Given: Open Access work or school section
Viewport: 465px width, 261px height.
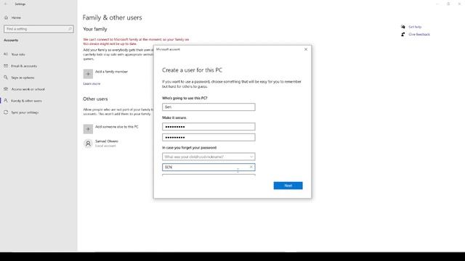Looking at the screenshot, I should tap(28, 89).
